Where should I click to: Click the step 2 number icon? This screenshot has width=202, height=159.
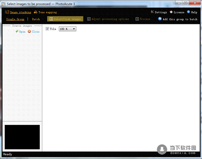[x=89, y=19]
